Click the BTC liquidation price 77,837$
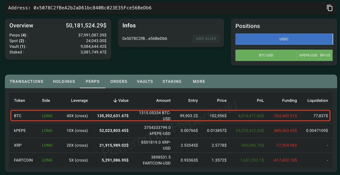Viewport: 340px width, 175px height. point(321,116)
